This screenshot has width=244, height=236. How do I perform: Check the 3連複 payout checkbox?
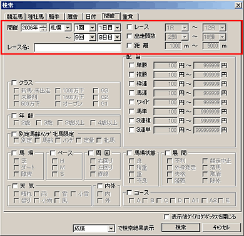(131, 121)
